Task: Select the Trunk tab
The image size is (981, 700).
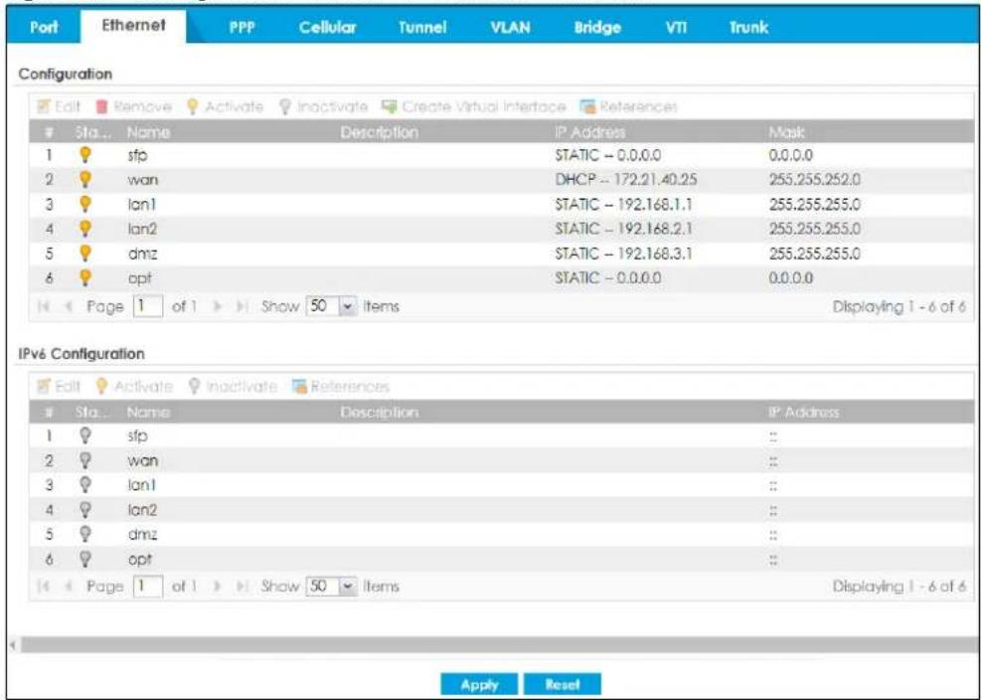Action: (748, 28)
